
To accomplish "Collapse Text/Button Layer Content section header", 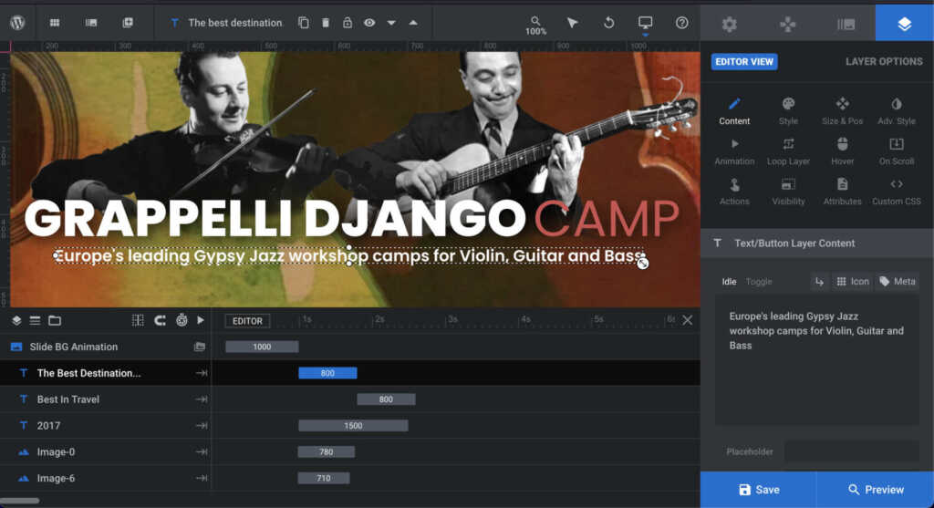I will [x=816, y=243].
